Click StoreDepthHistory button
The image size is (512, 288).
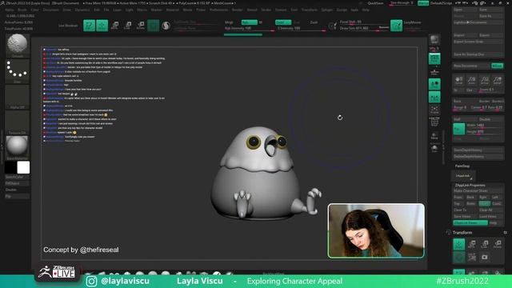click(x=478, y=150)
